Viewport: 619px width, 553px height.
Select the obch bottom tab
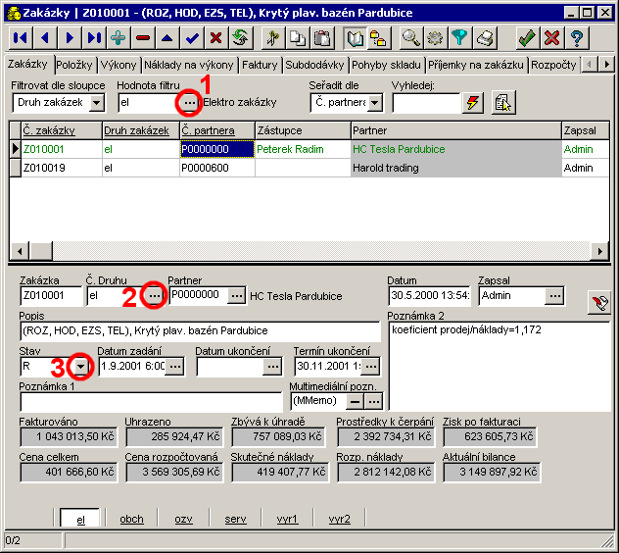click(x=131, y=519)
